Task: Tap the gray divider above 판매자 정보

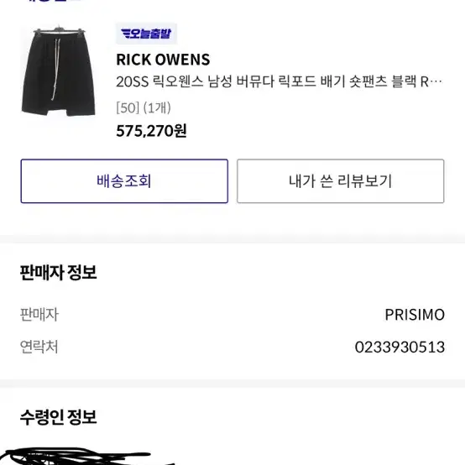Action: click(232, 239)
